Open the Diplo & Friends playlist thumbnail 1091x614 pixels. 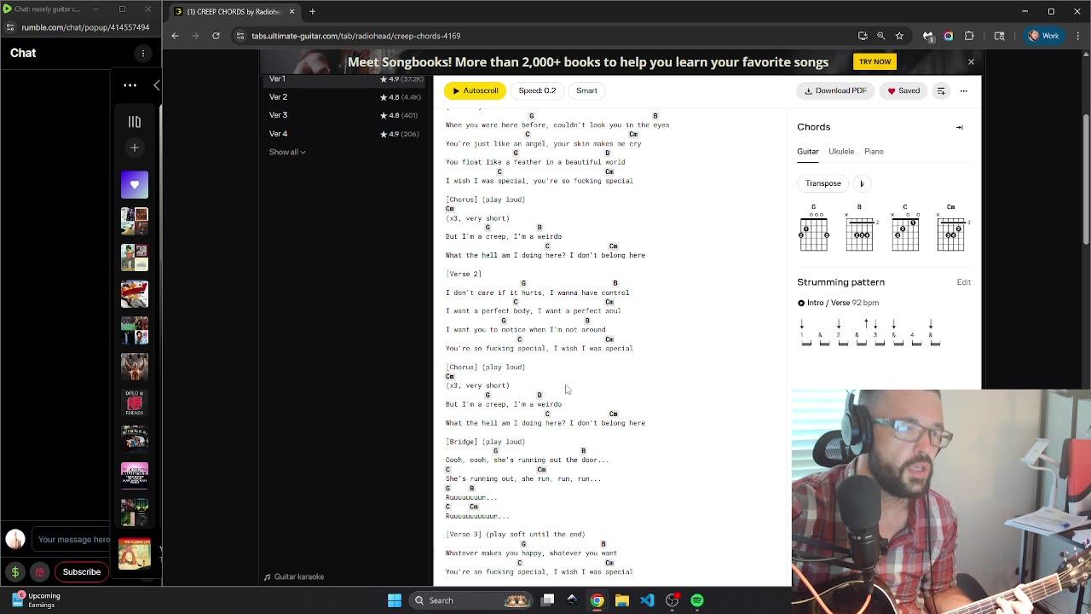pos(134,403)
